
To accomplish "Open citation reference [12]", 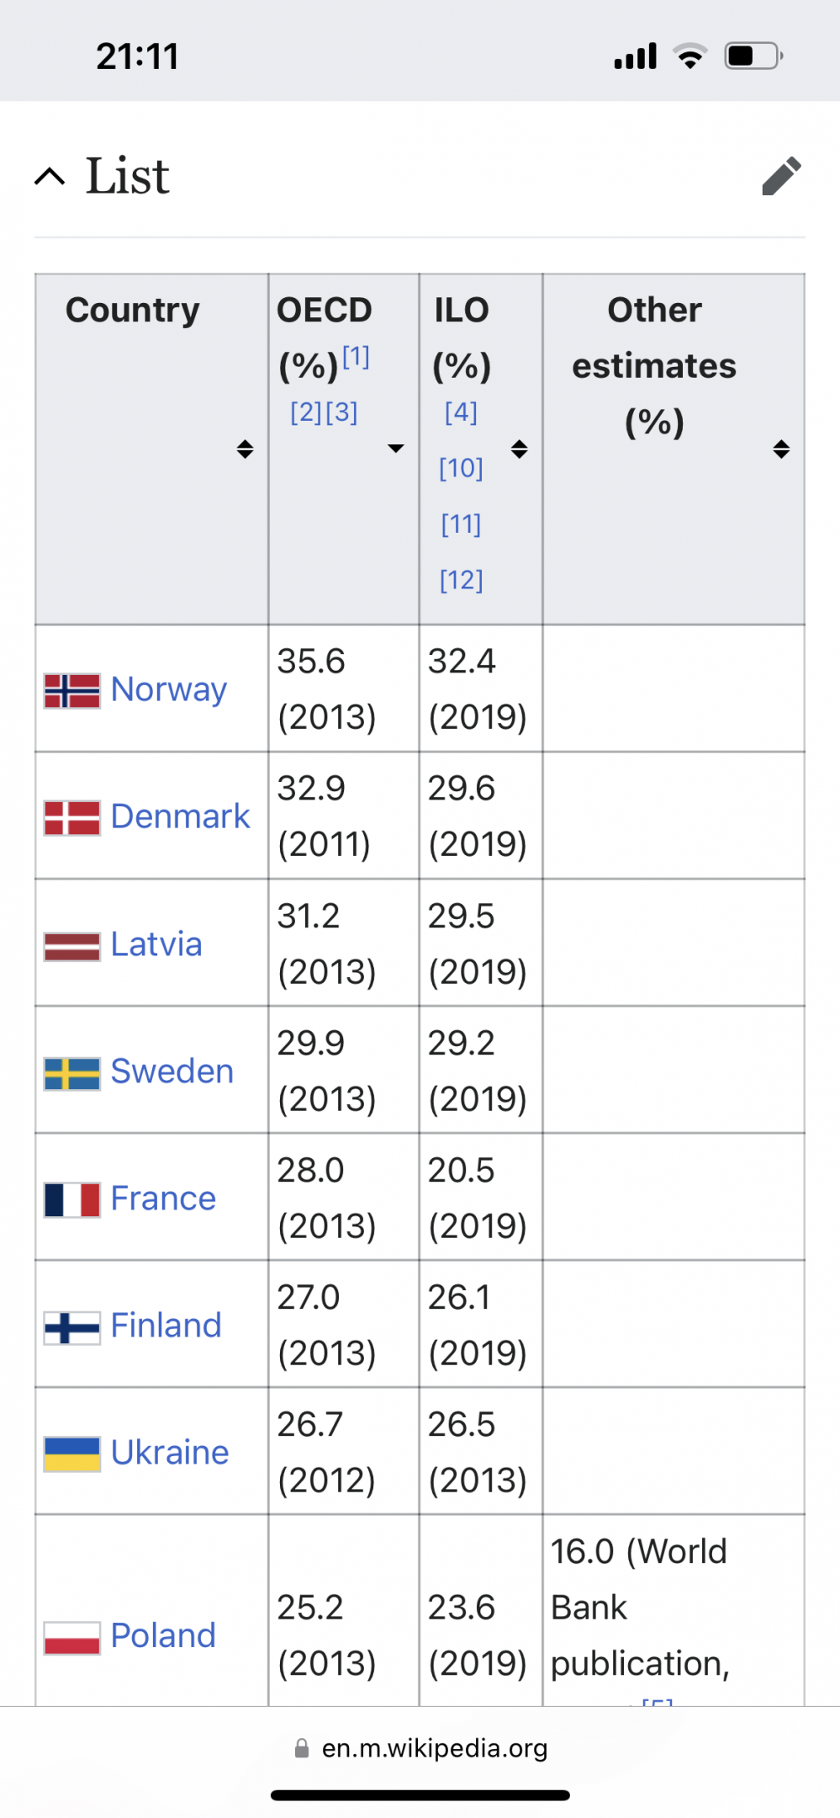I will pos(461,580).
